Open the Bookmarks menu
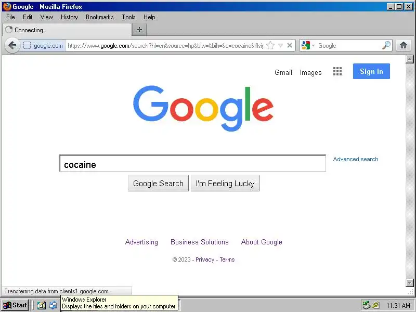The height and width of the screenshot is (312, 416). click(x=99, y=17)
